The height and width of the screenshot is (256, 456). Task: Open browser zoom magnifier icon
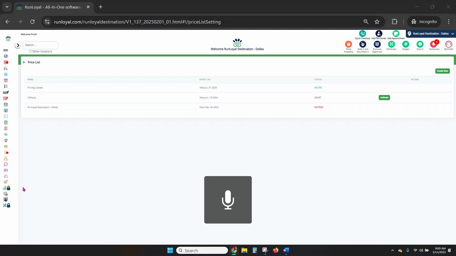pos(366,22)
